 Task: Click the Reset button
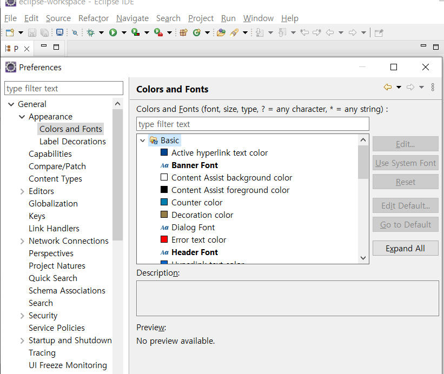click(405, 182)
